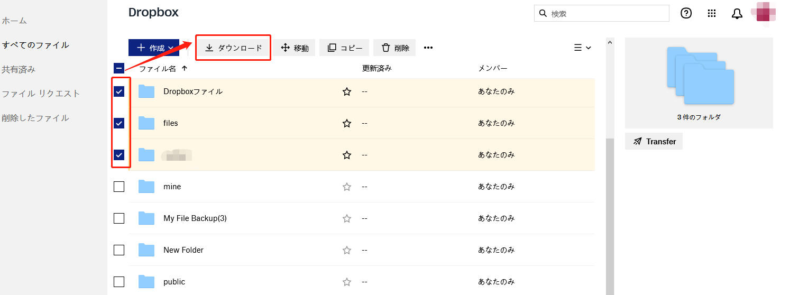This screenshot has width=790, height=295.
Task: Click the Transfer button
Action: point(654,142)
